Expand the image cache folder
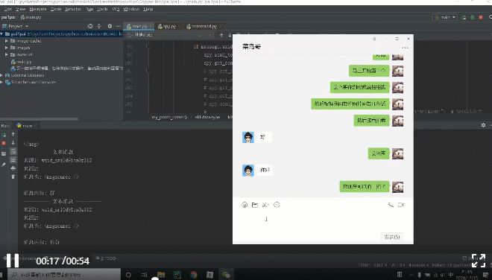 [6, 41]
